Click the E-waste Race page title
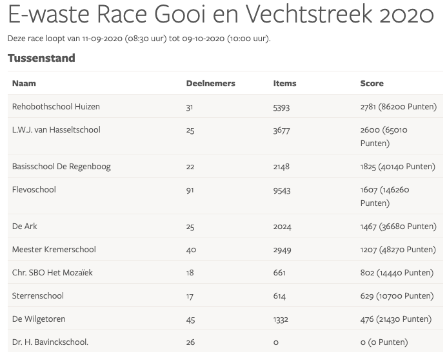This screenshot has height=352, width=447. tap(221, 15)
